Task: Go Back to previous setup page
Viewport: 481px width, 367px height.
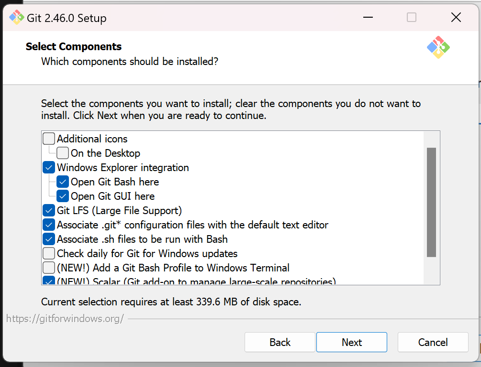Action: point(280,342)
